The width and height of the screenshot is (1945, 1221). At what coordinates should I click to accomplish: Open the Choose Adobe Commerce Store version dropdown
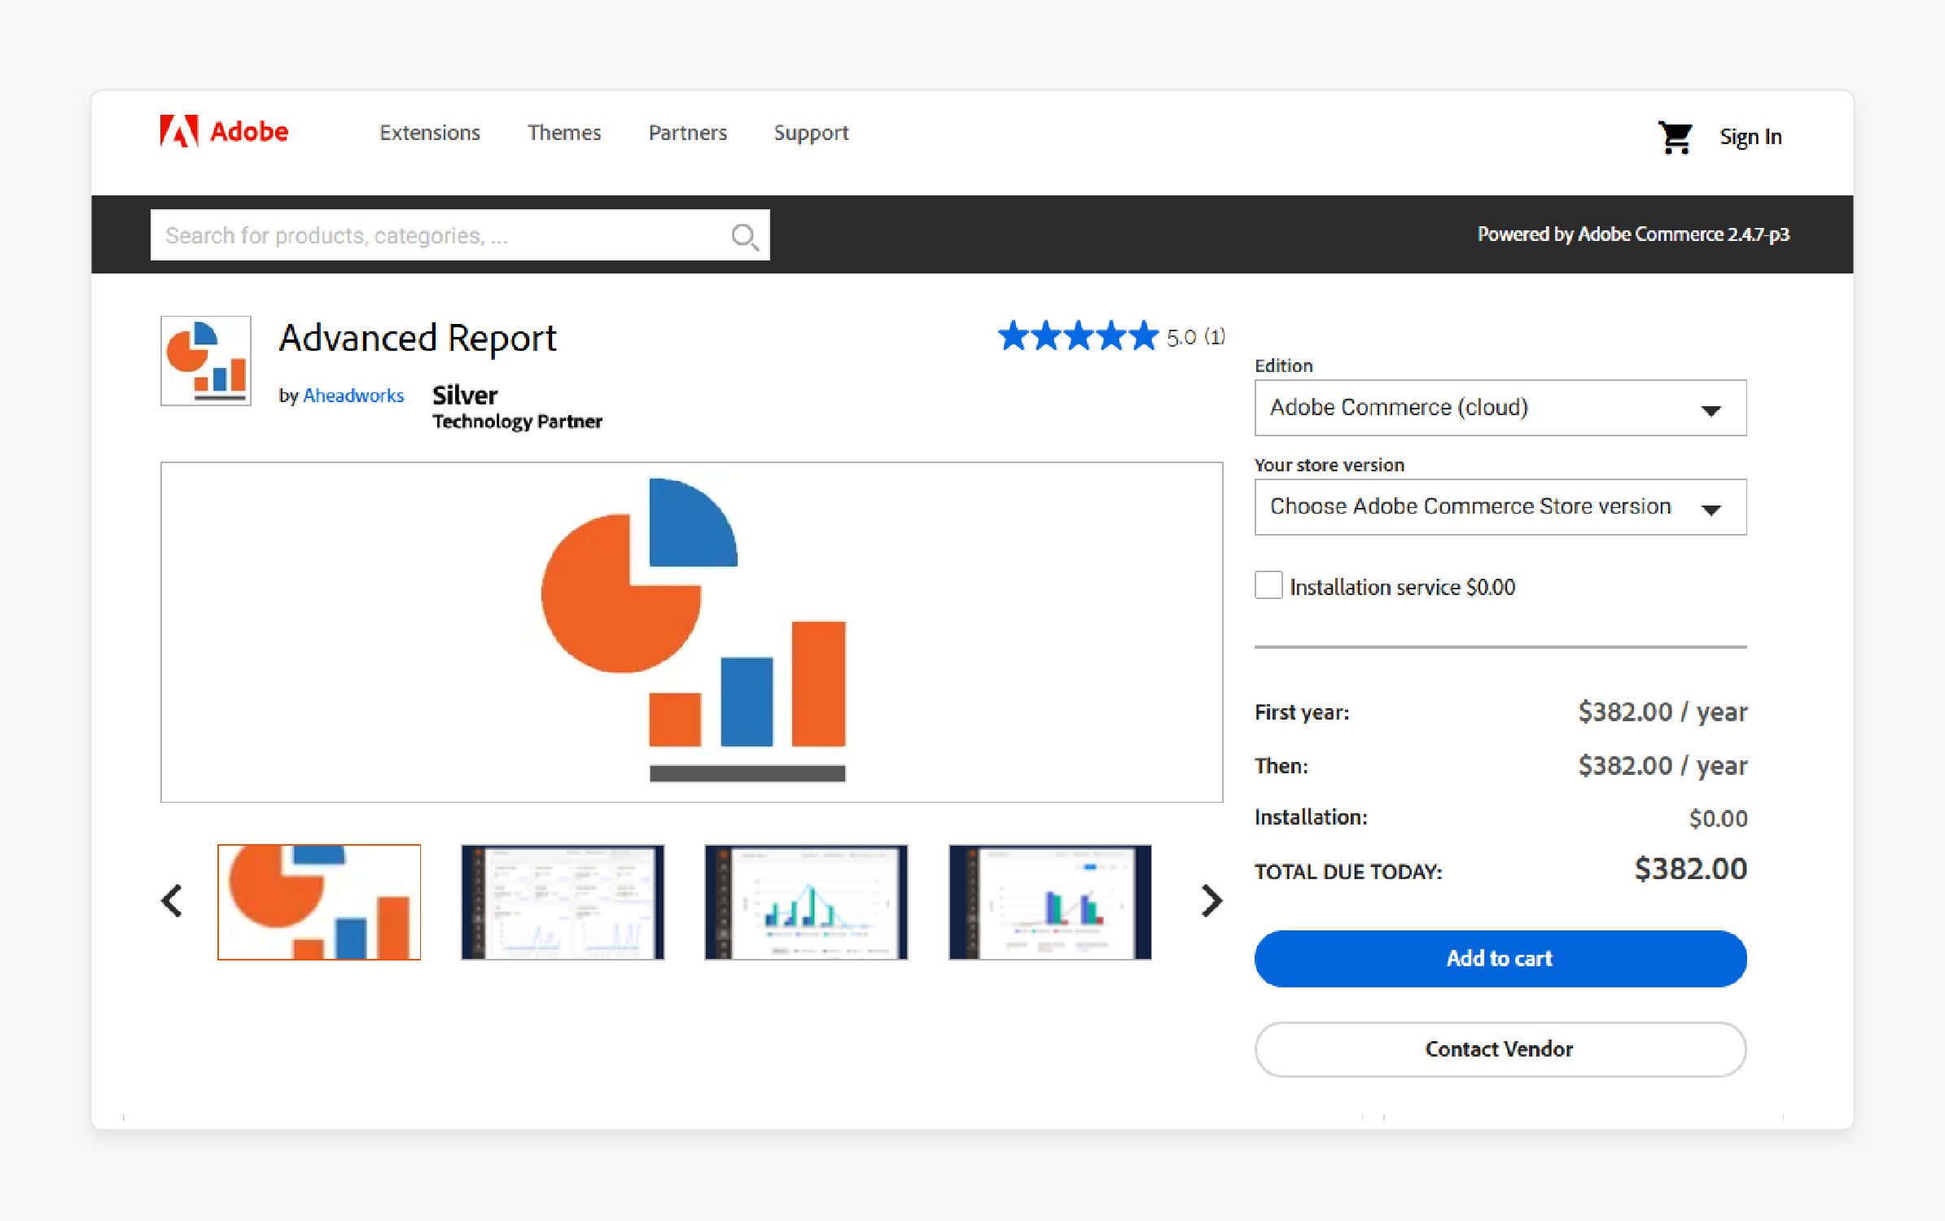[x=1500, y=507]
